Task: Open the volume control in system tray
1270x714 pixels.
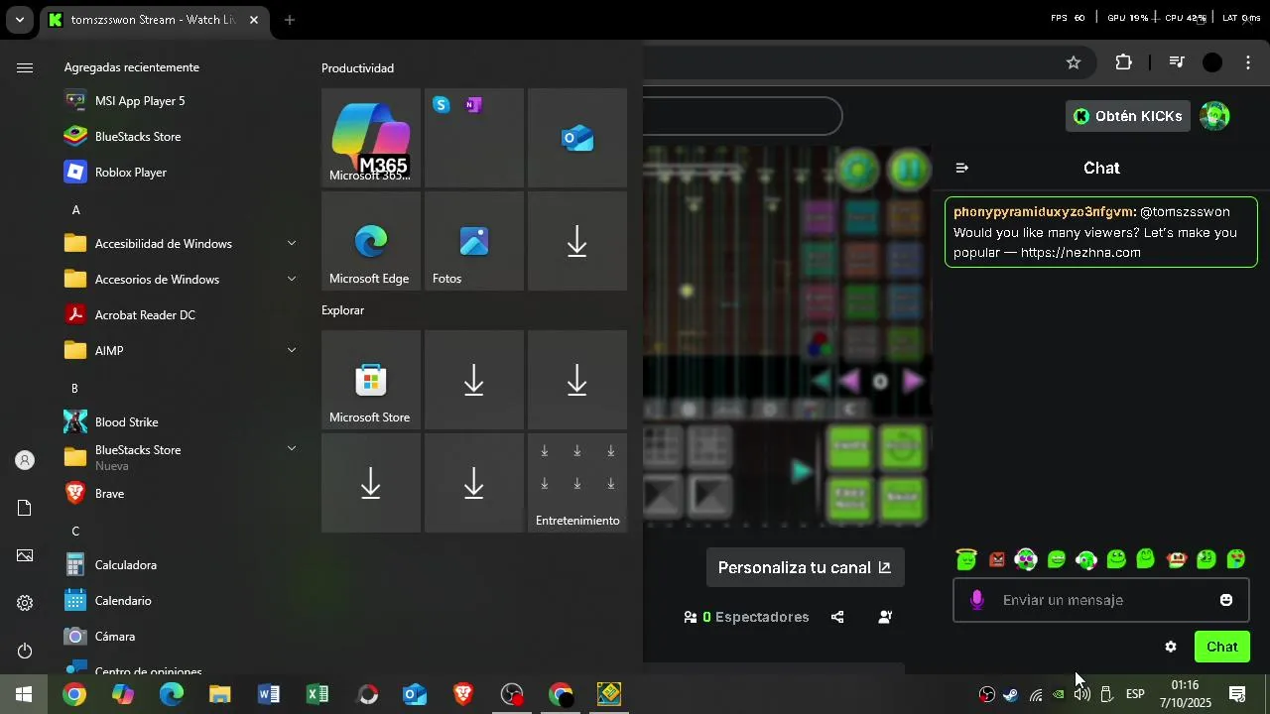Action: click(1081, 694)
